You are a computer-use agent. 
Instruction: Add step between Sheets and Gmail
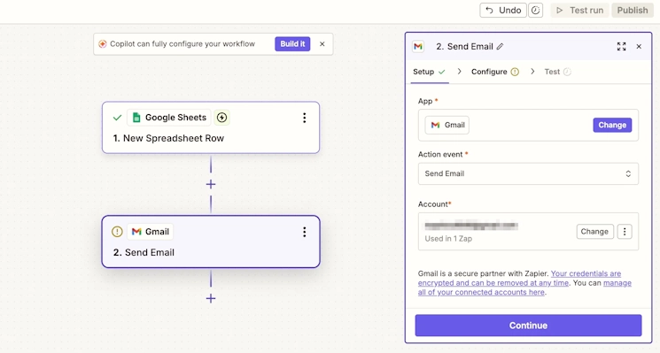[x=211, y=184]
